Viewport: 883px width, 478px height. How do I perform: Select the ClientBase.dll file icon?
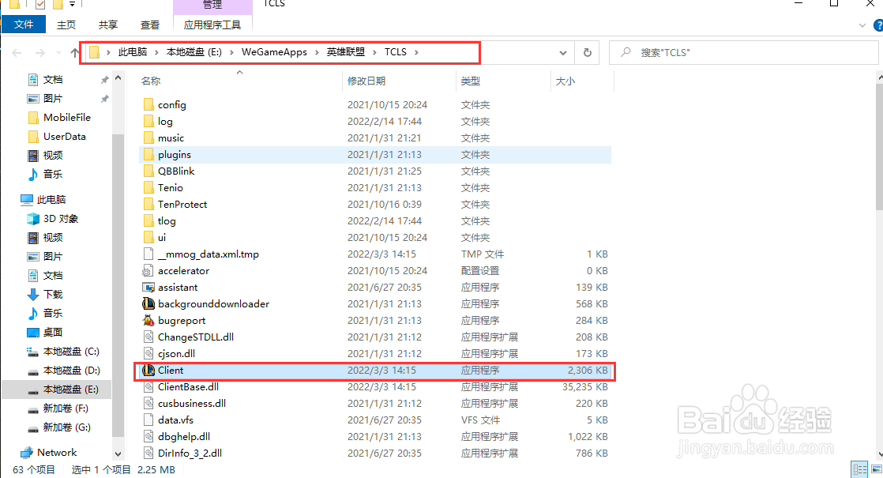tap(148, 387)
